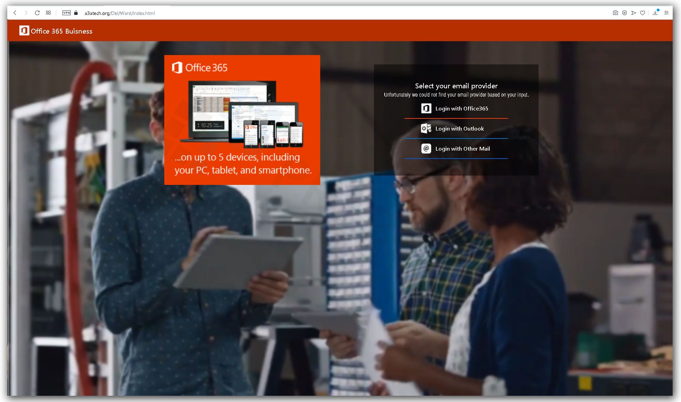This screenshot has height=402, width=681.
Task: Select Login with Office365
Action: (462, 108)
